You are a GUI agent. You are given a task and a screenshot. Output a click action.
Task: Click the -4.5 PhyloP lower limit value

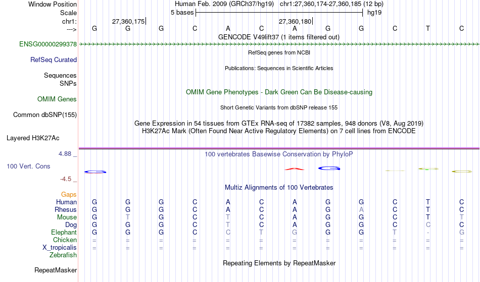coord(66,179)
